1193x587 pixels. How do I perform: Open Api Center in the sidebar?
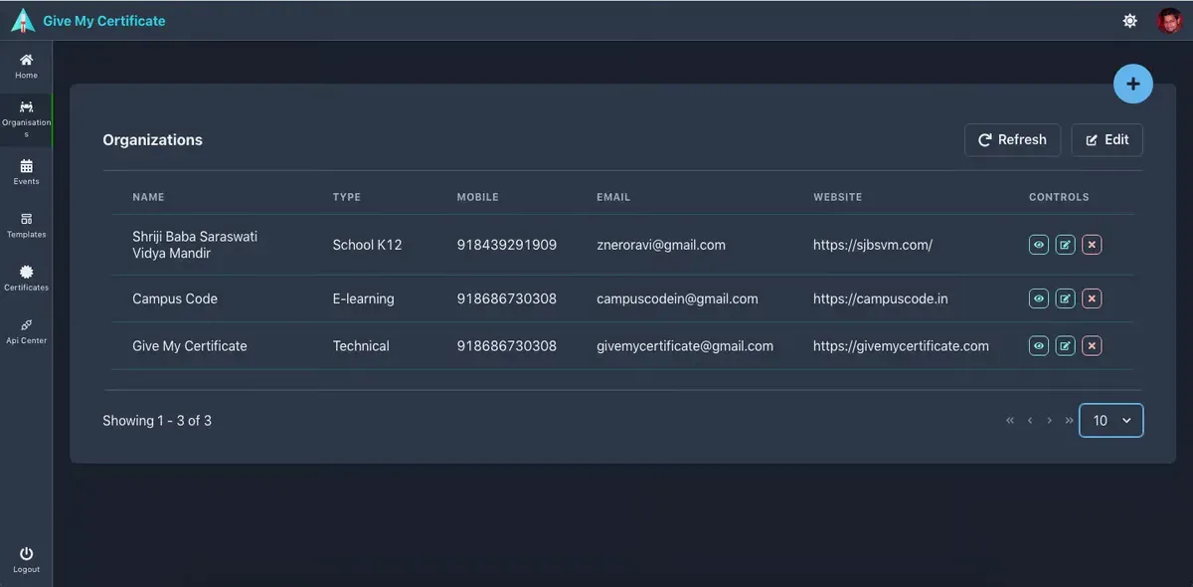pyautogui.click(x=26, y=331)
